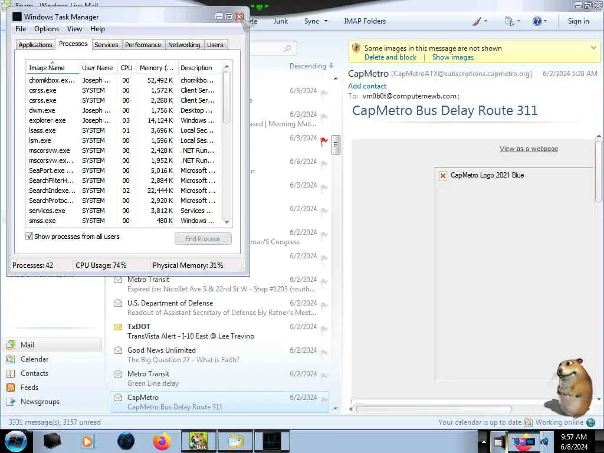This screenshot has height=453, width=604.
Task: Click the Good News Unlimited envelope icon
Action: 118,350
